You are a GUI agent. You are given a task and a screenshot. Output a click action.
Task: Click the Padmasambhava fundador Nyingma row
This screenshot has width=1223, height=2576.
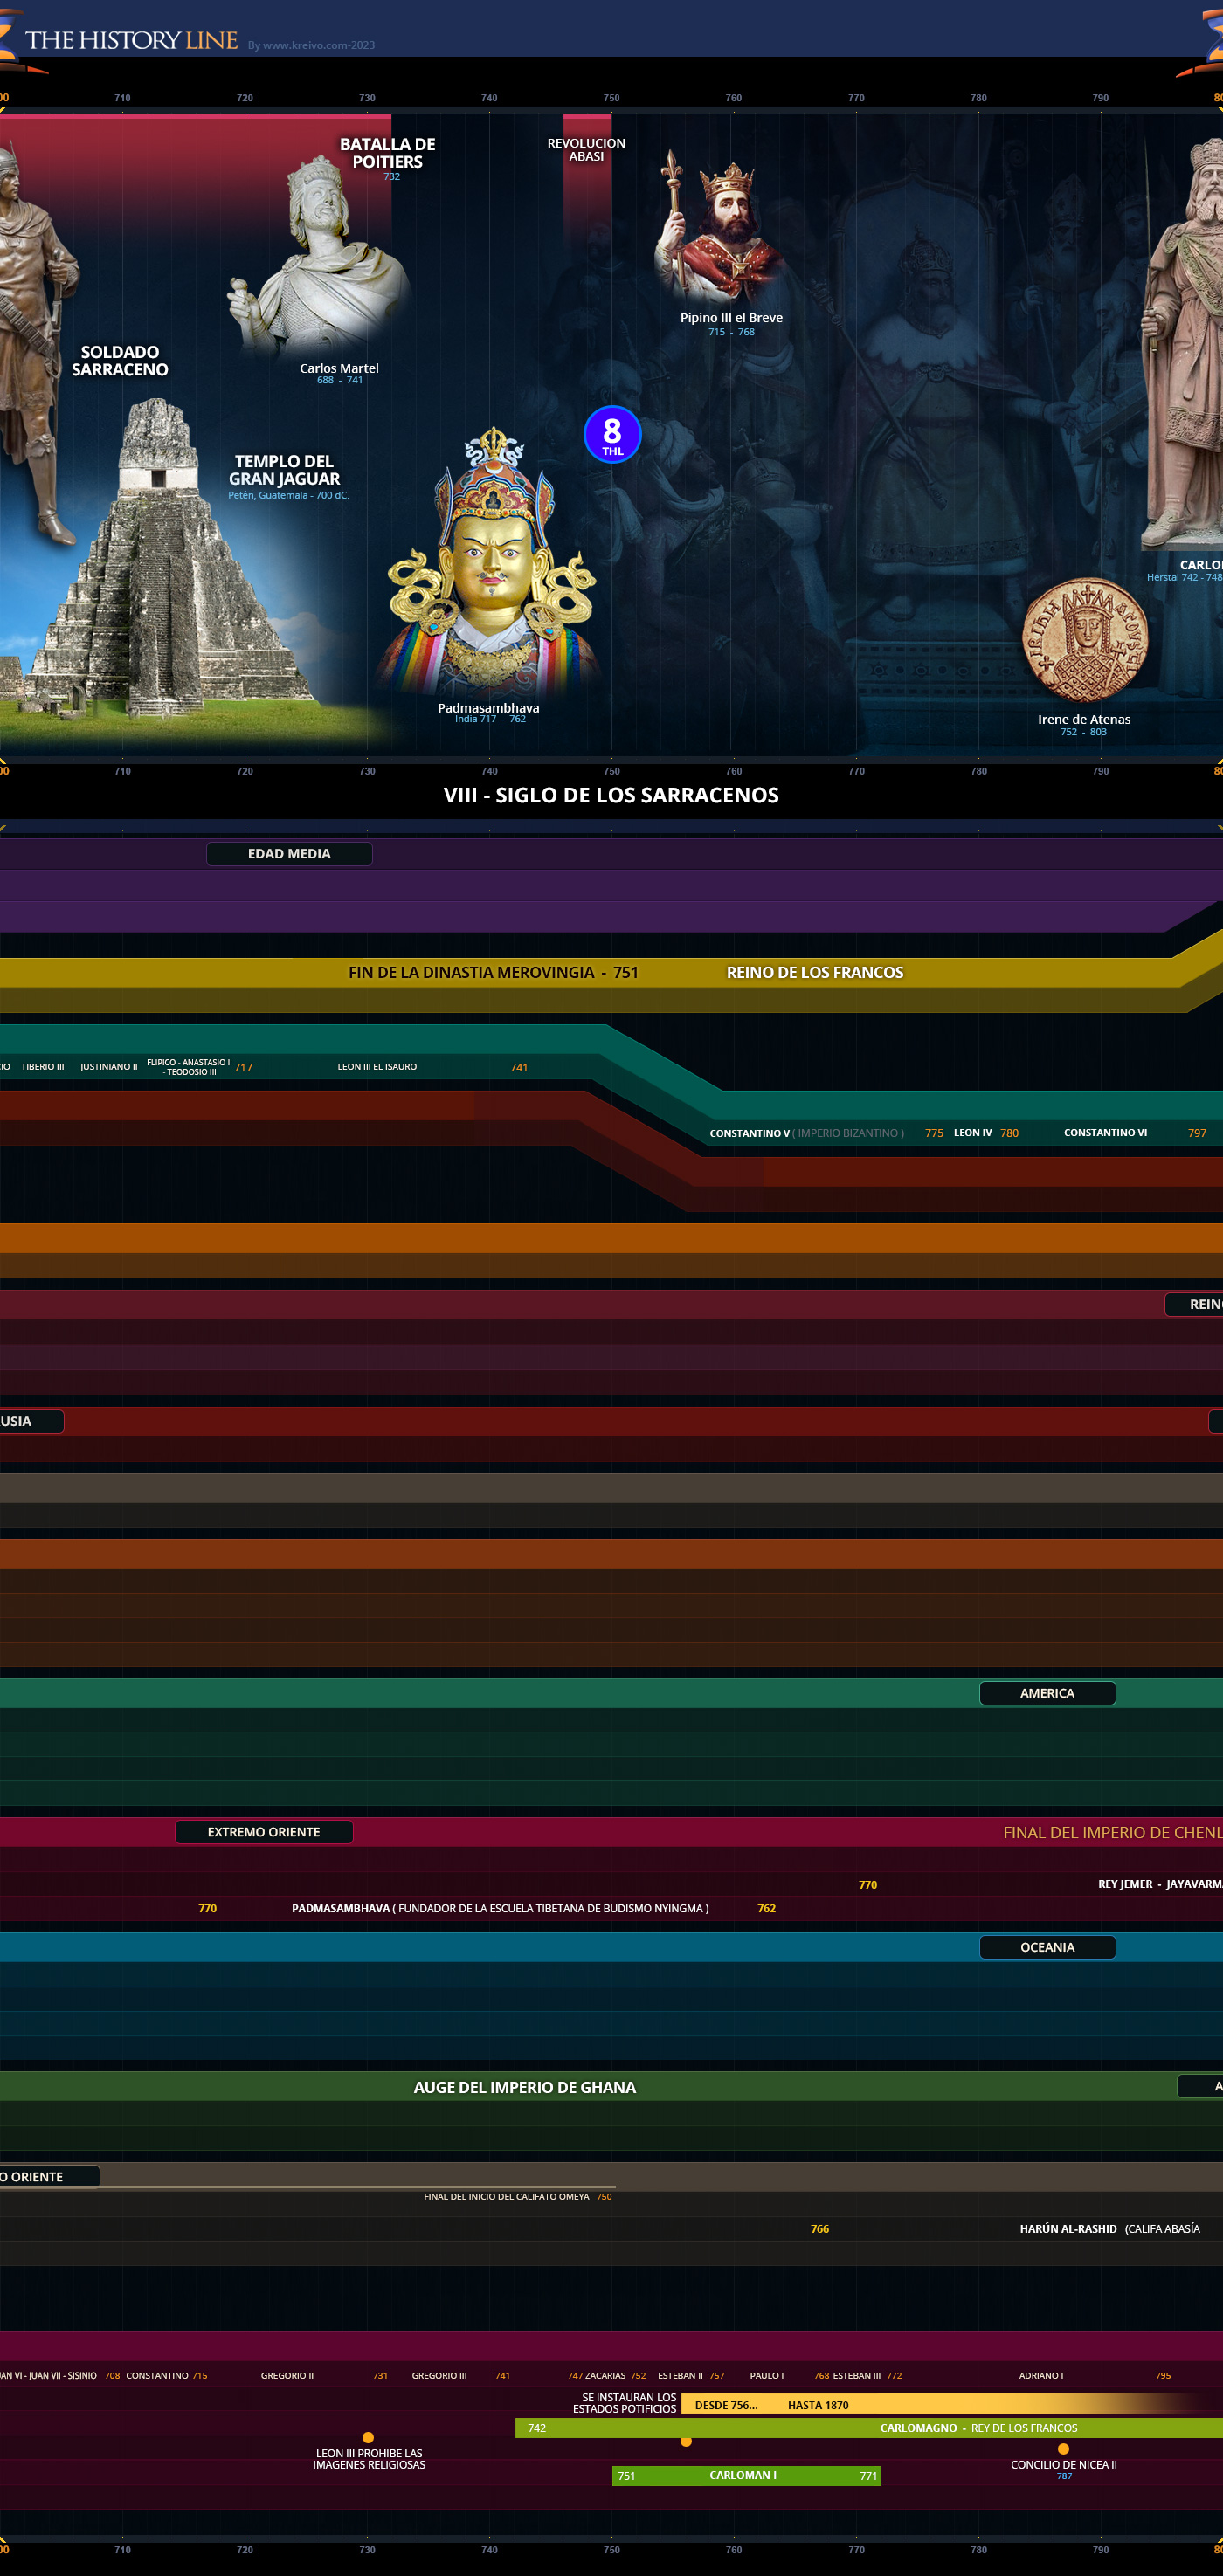[x=500, y=1908]
